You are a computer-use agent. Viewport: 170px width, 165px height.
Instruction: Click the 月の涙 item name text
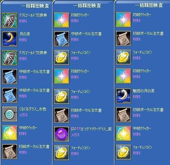point(25,34)
